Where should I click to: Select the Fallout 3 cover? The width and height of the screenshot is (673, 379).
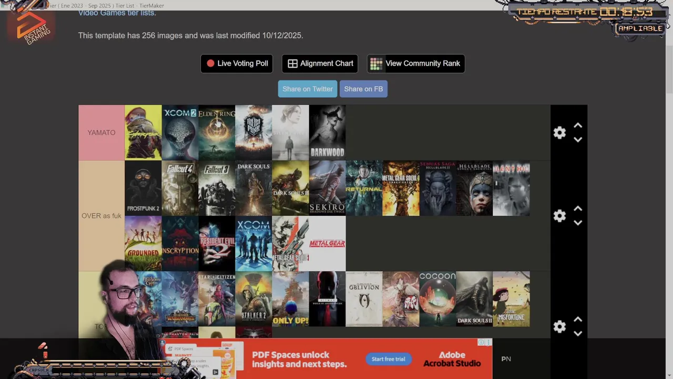click(x=217, y=188)
